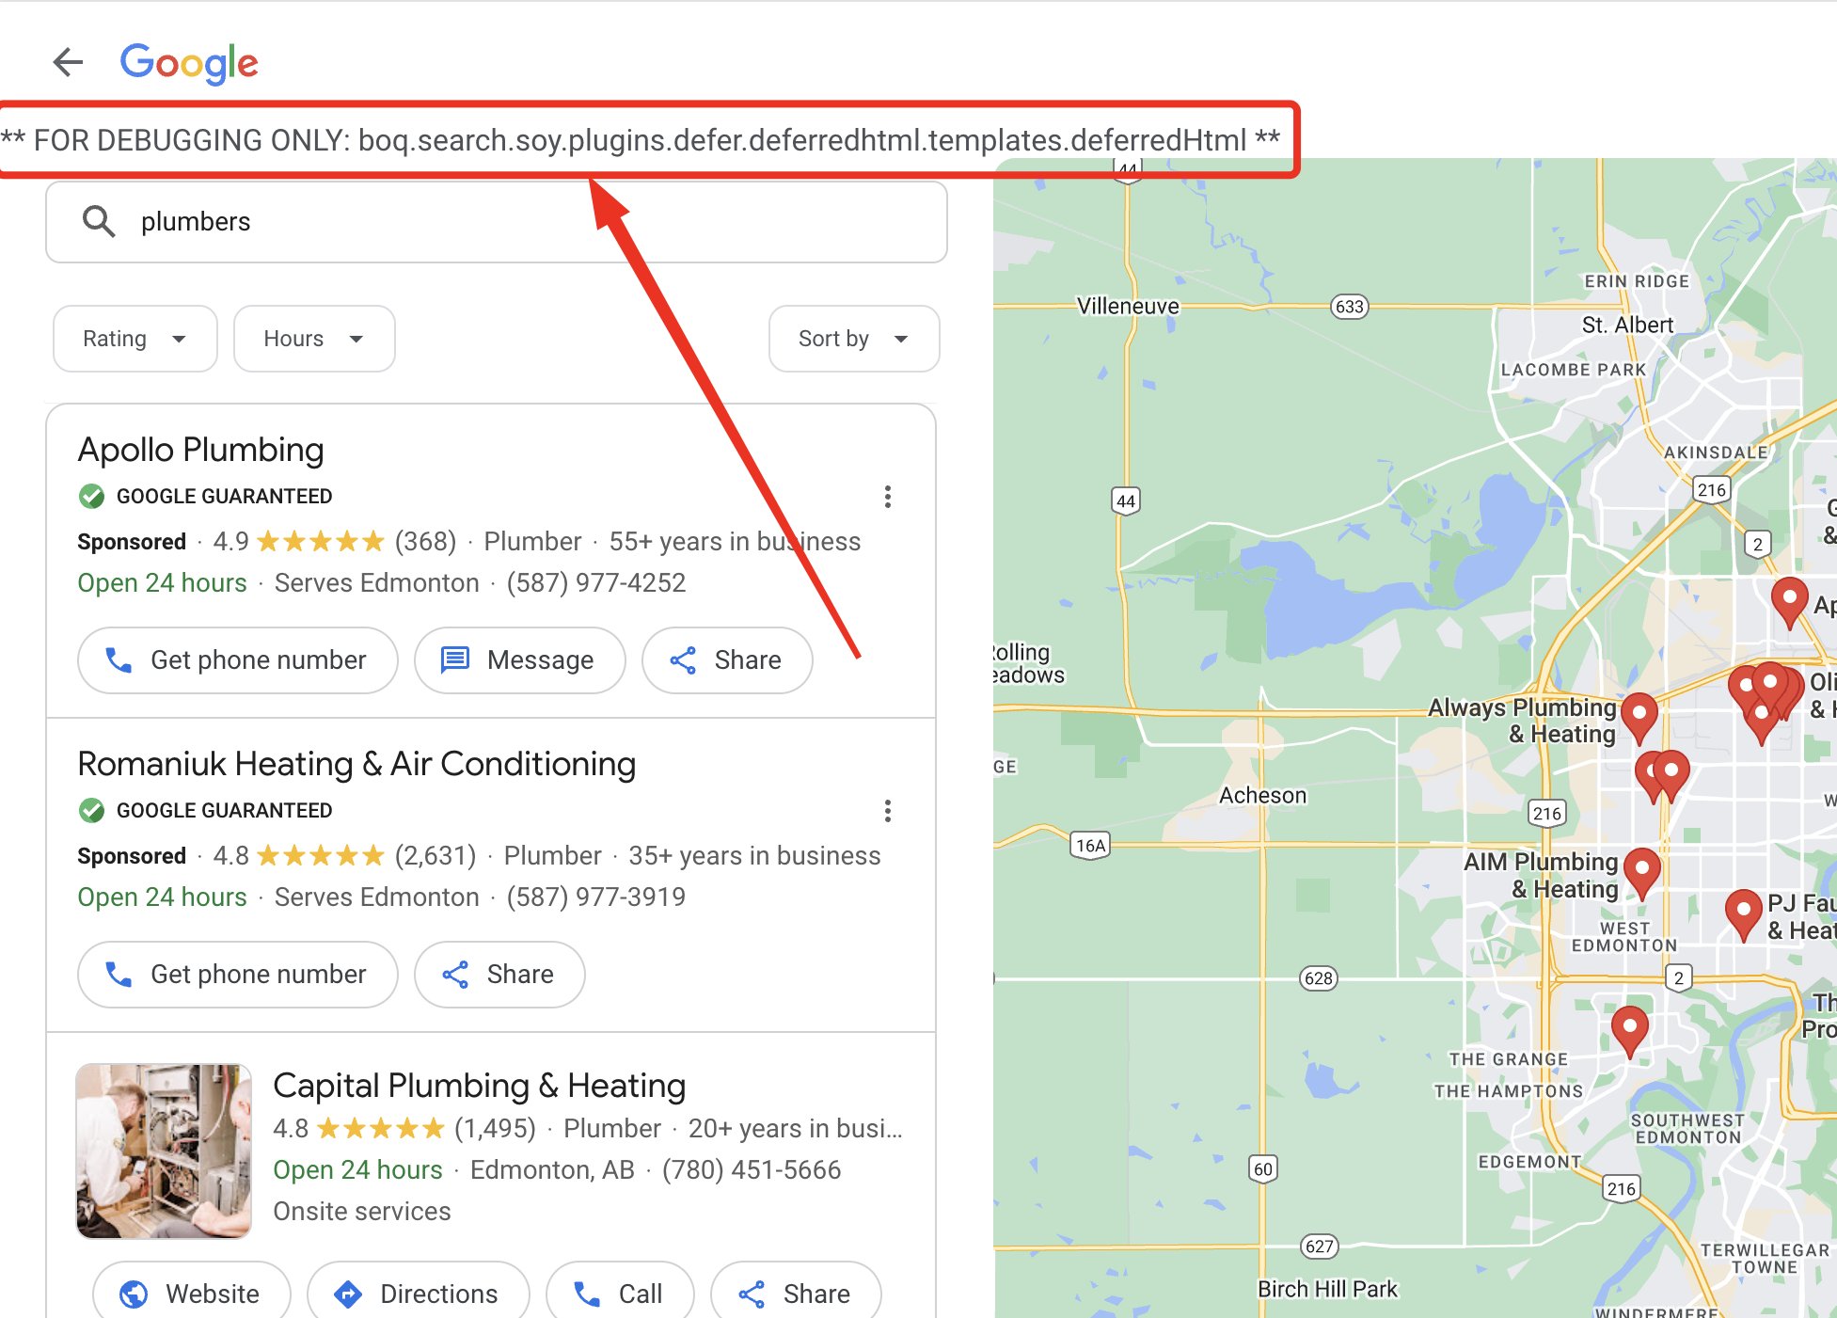Viewport: 1837px width, 1318px height.
Task: Click Apollo rating 4.9 stars
Action: click(299, 542)
